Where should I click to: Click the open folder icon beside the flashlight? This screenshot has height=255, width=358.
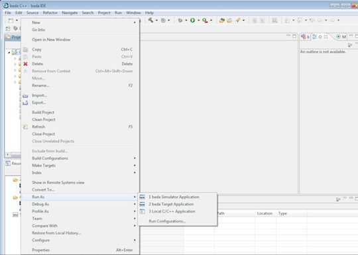(229, 21)
